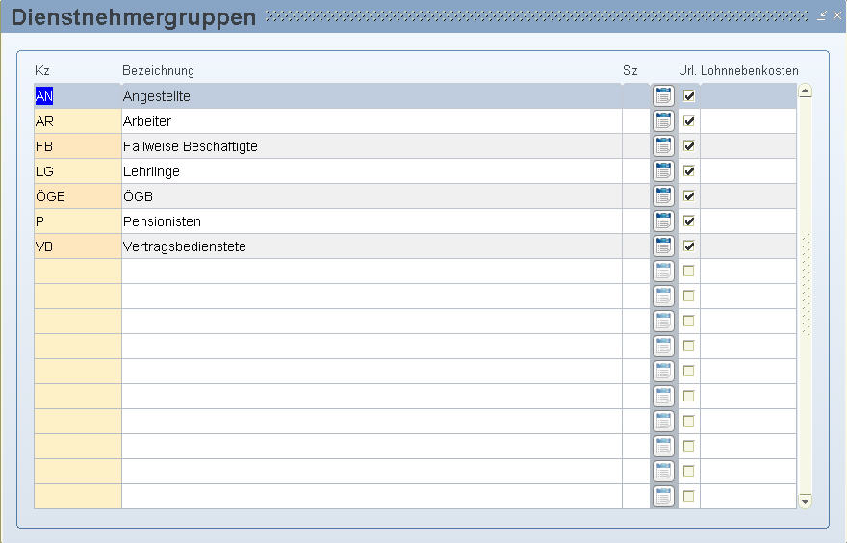Screen dimensions: 847x543
Task: Click details icon in Vertragsbedienstete row
Action: tap(663, 246)
